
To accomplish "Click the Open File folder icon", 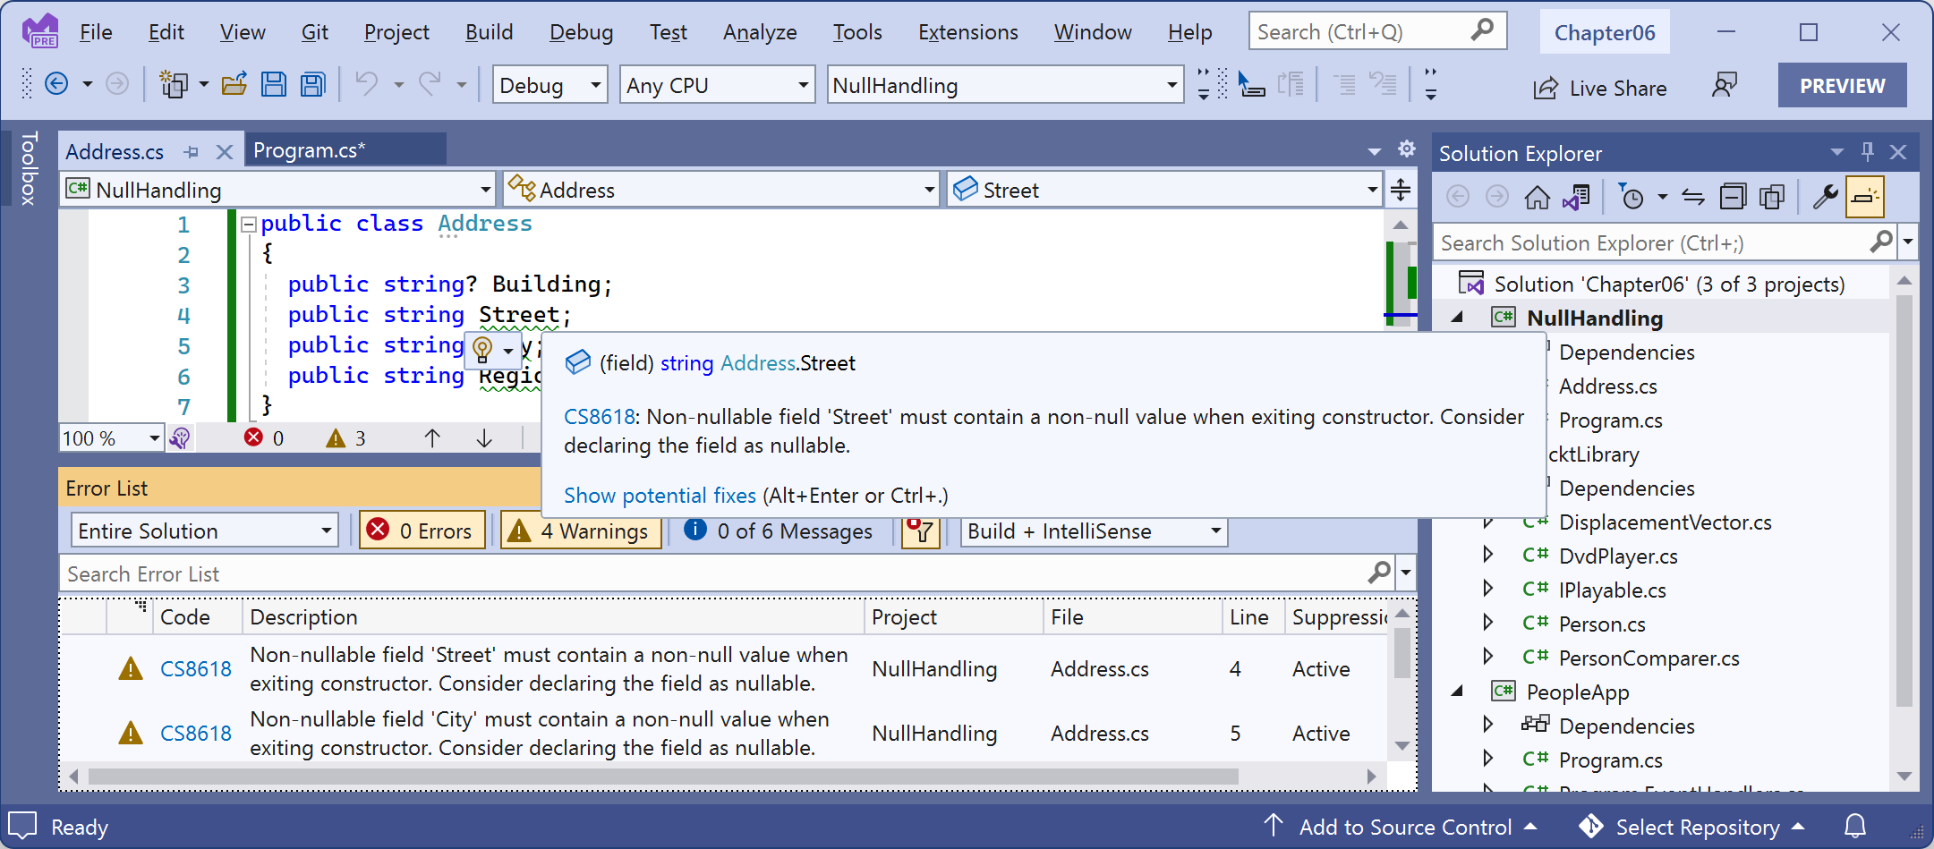I will [x=234, y=84].
